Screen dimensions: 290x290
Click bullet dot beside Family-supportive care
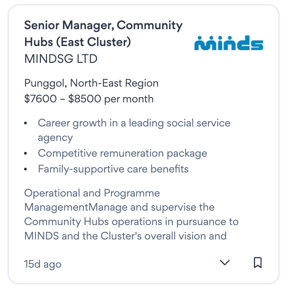[26, 169]
